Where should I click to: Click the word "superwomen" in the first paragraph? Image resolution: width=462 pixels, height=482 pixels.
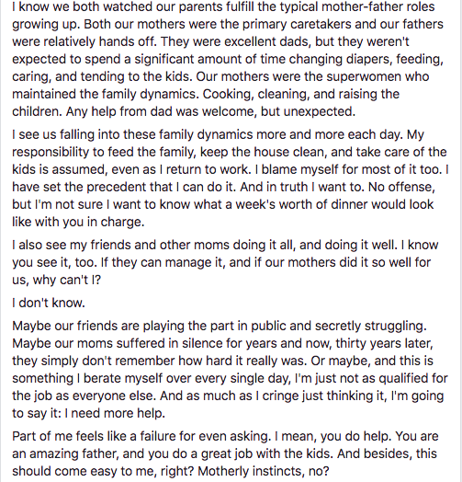[x=364, y=76]
